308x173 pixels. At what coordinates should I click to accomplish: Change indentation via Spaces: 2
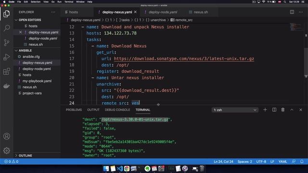[244, 161]
